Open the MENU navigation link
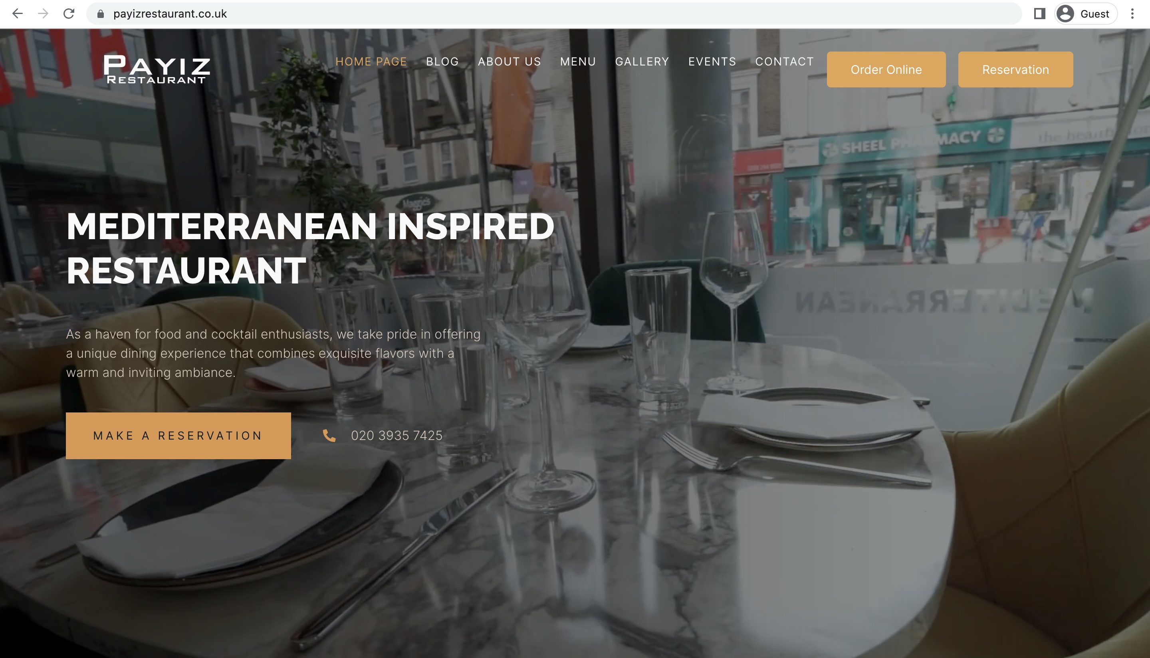The image size is (1150, 658). 578,61
